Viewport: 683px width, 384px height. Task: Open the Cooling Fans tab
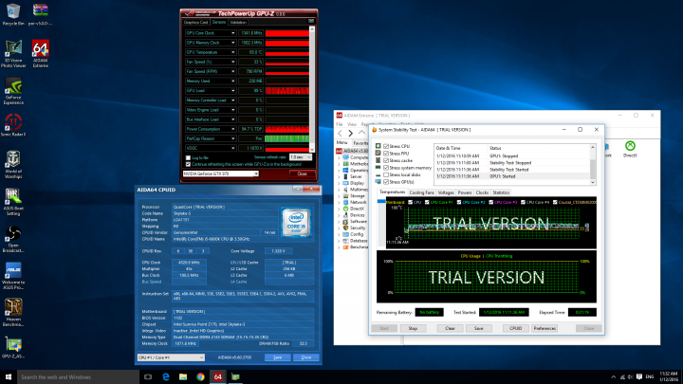tap(421, 192)
